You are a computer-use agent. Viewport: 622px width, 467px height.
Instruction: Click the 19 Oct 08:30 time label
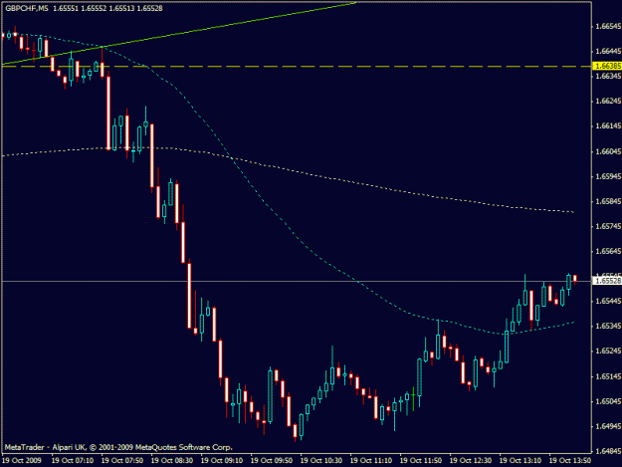click(x=172, y=460)
